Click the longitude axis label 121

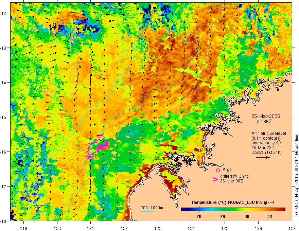(91, 228)
